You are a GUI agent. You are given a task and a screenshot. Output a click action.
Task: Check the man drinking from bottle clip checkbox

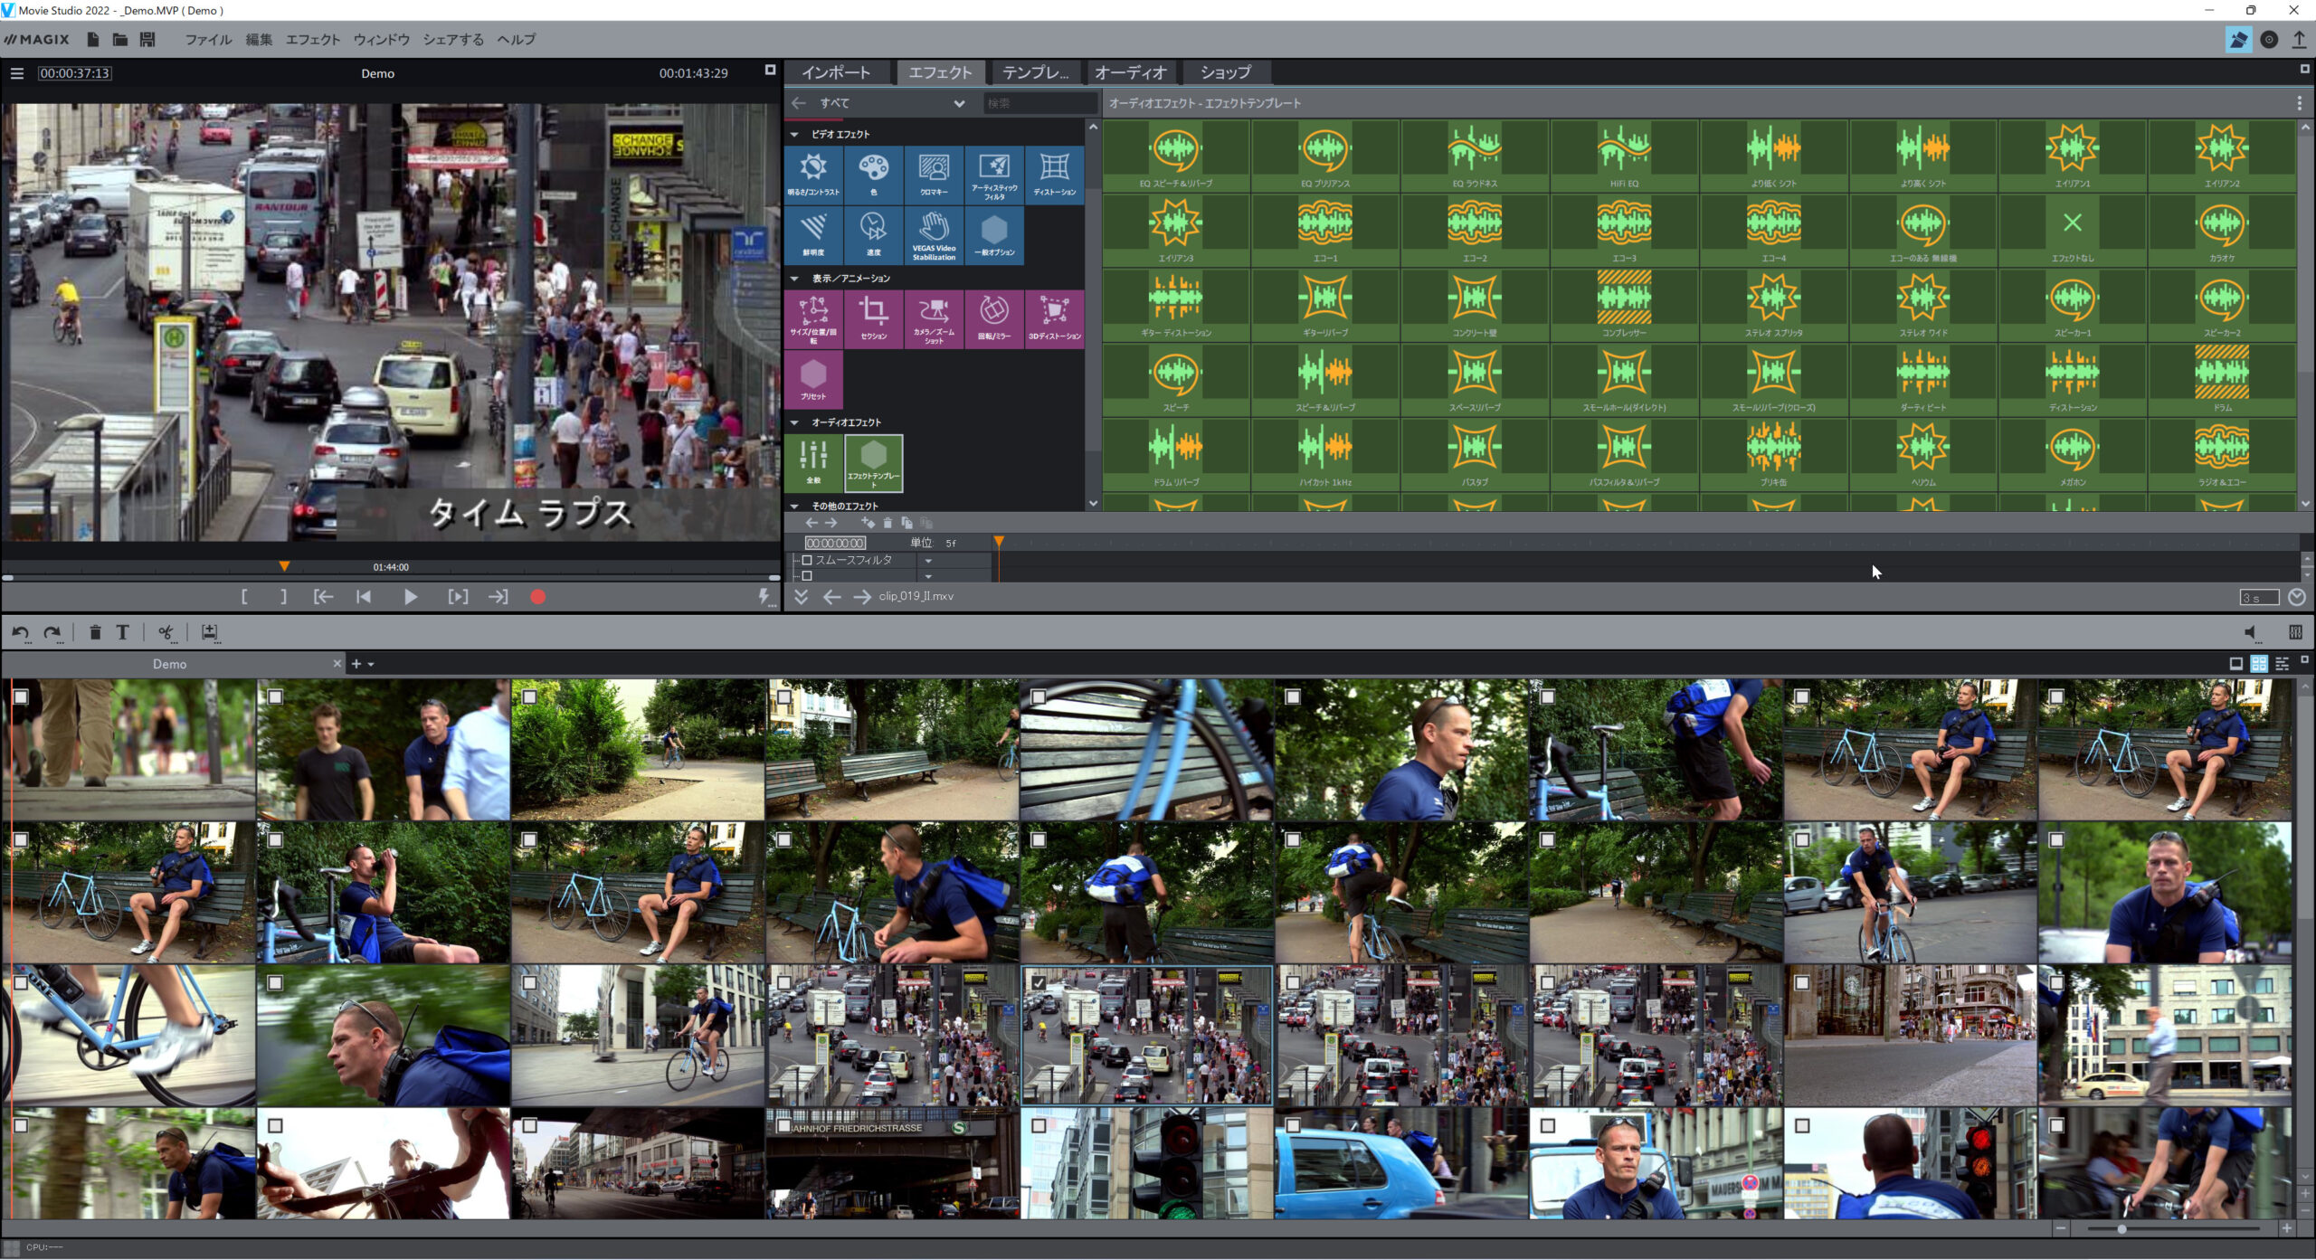tap(275, 839)
